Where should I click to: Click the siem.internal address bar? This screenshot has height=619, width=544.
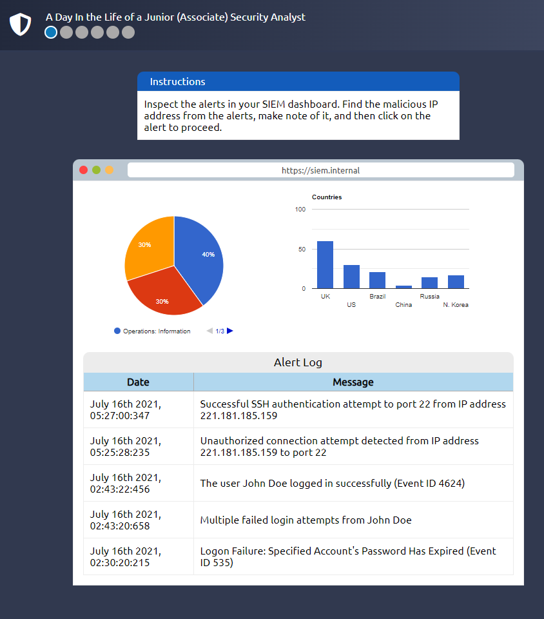tap(321, 170)
